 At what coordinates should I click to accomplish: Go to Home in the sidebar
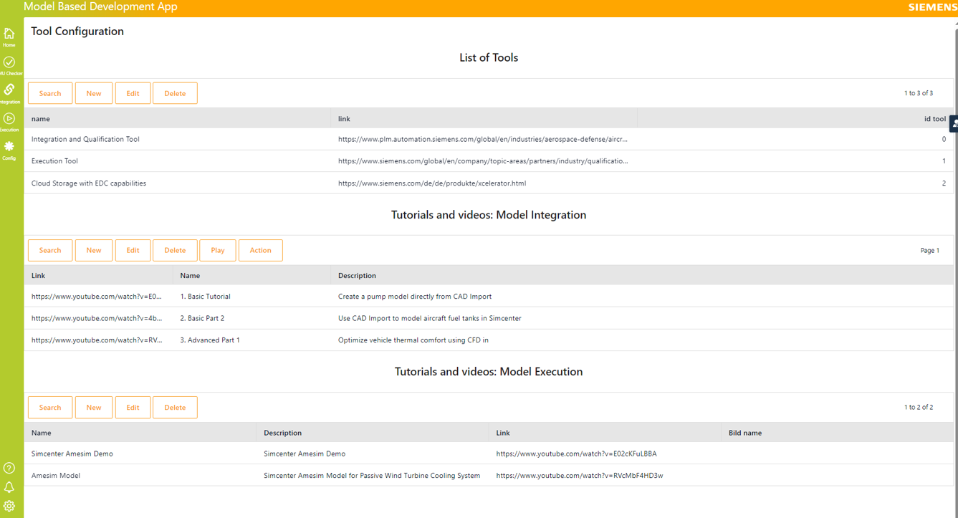point(9,36)
